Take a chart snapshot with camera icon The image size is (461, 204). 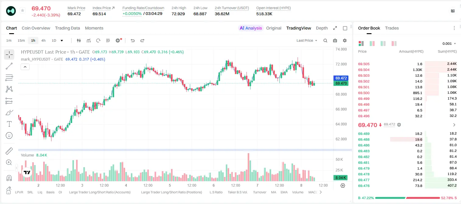pos(335,40)
